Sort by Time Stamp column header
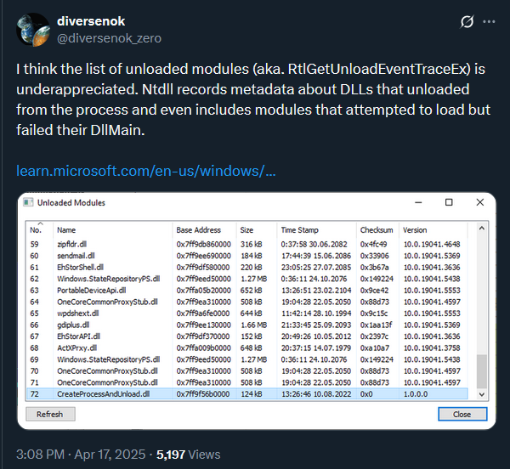The height and width of the screenshot is (469, 510). pos(300,229)
